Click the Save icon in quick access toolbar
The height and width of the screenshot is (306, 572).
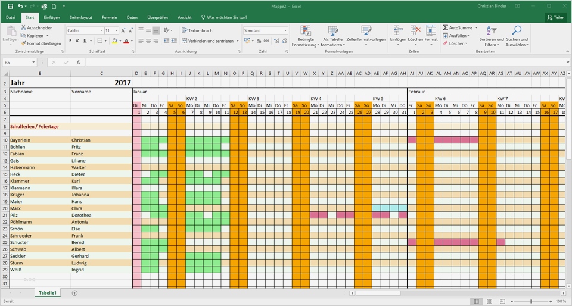click(x=10, y=6)
